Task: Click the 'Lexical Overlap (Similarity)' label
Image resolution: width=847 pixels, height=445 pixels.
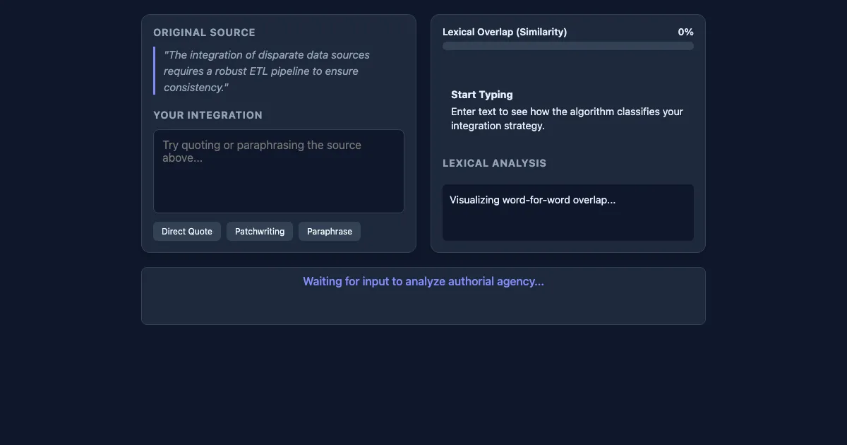Action: click(x=505, y=32)
